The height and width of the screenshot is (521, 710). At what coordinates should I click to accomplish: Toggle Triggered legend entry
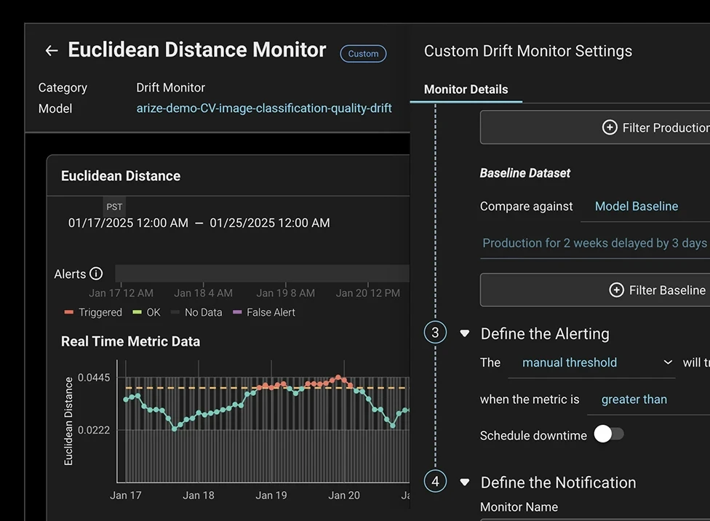[x=93, y=312]
